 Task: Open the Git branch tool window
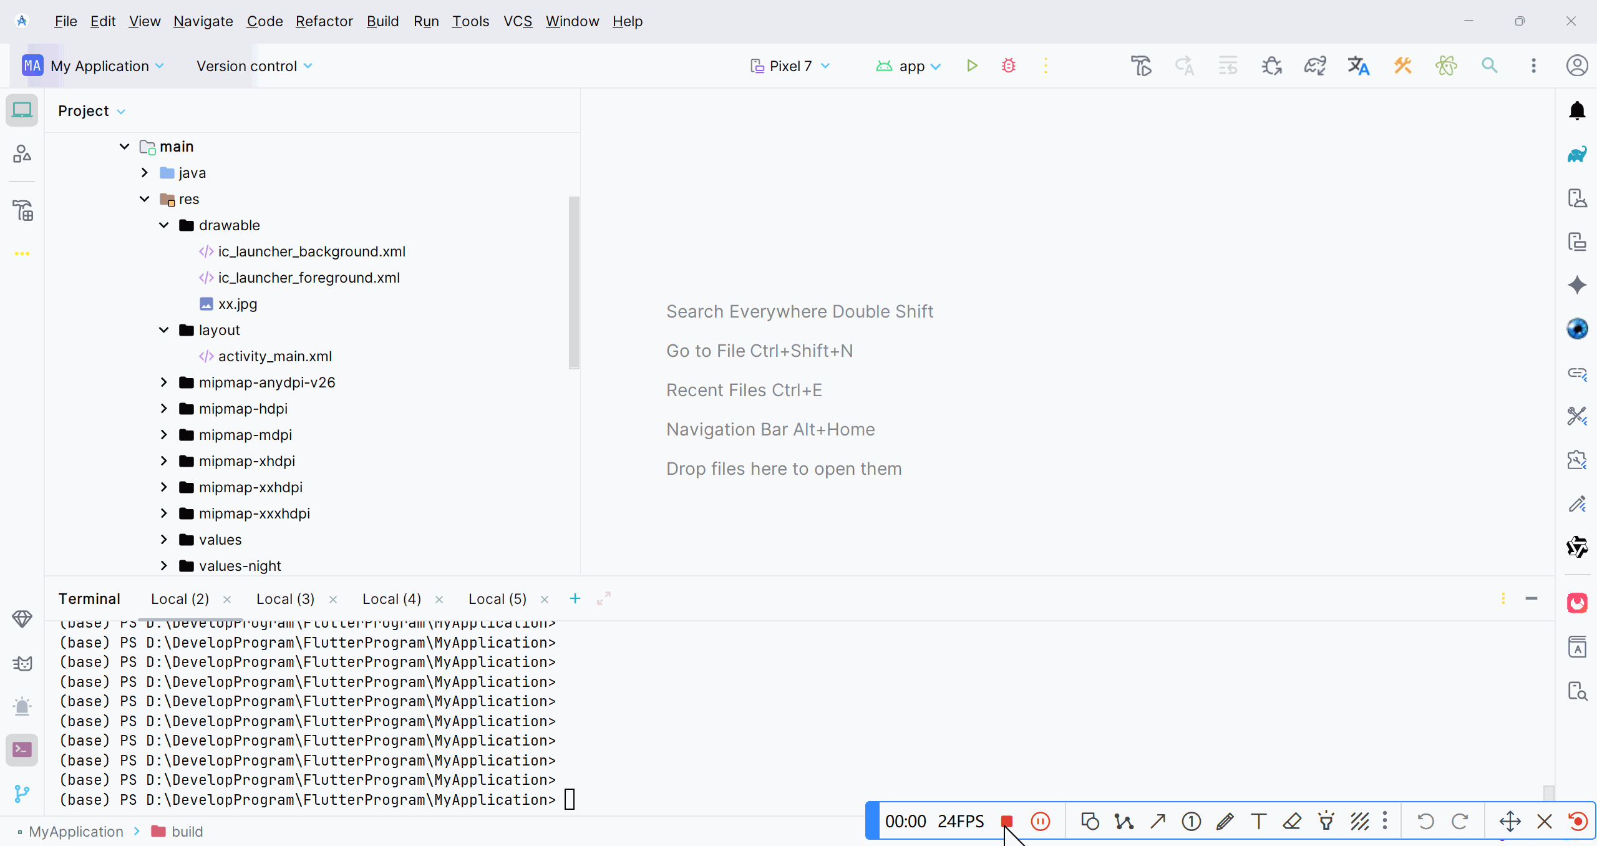click(x=22, y=793)
